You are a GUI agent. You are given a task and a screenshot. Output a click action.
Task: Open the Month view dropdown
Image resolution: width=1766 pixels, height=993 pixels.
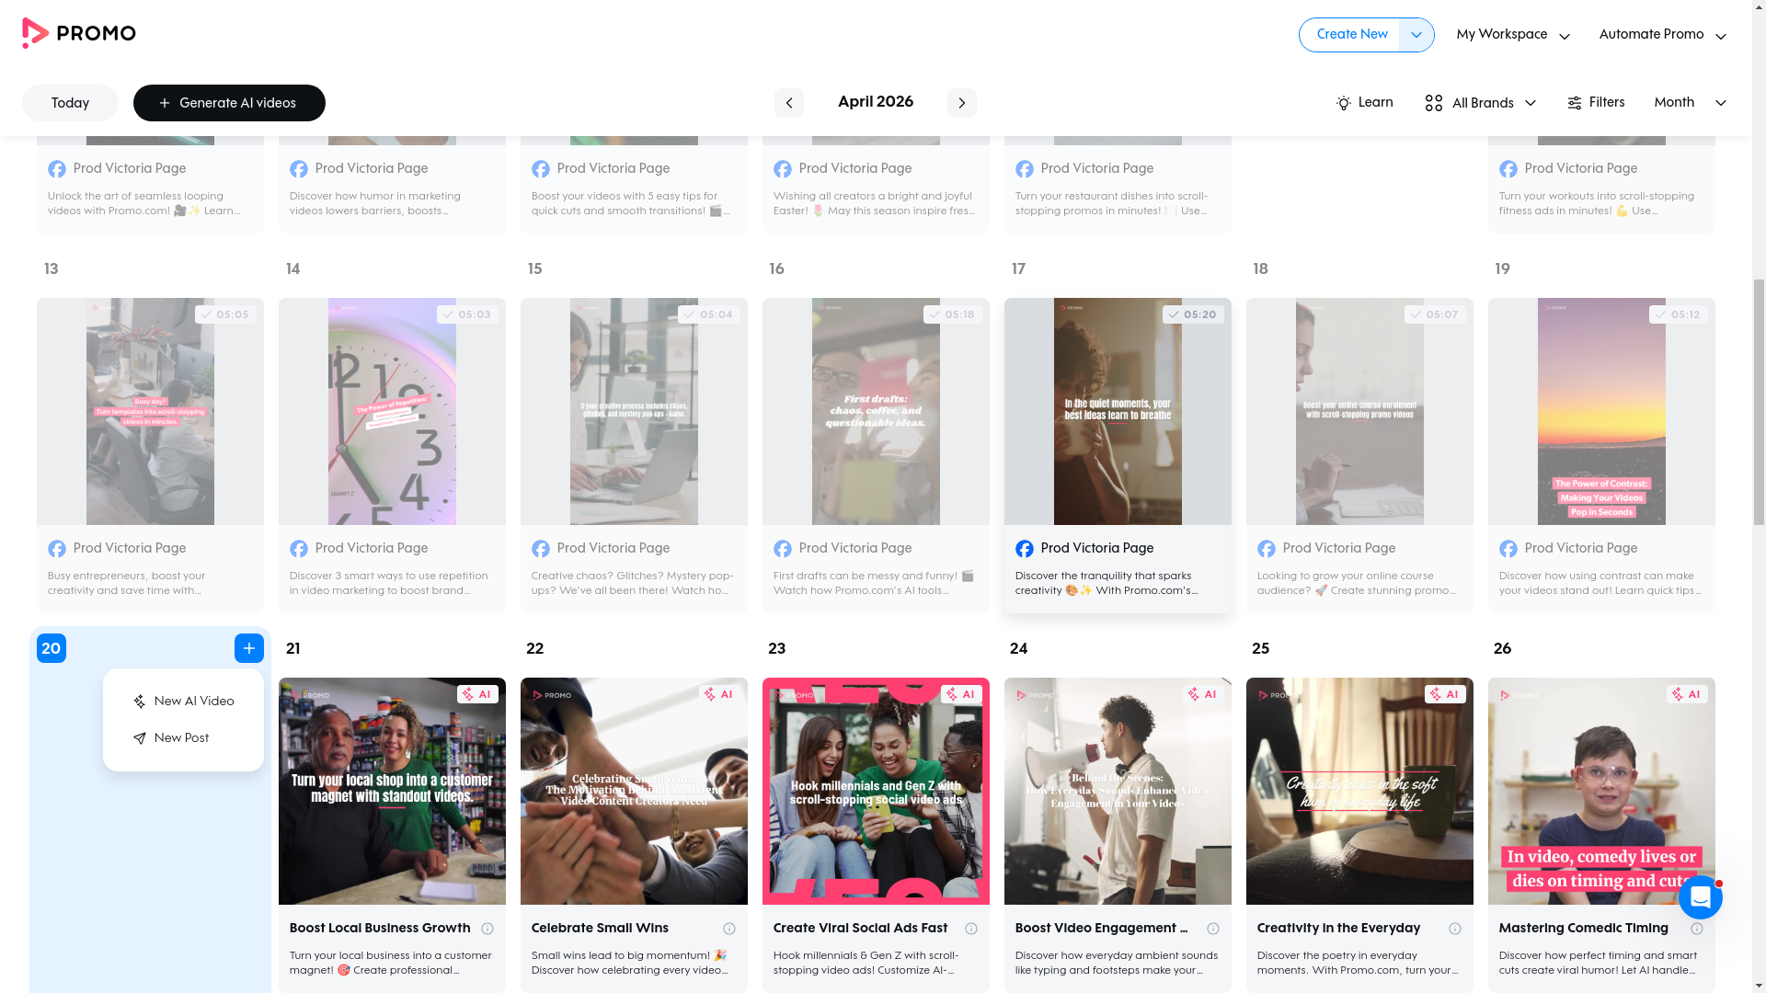tap(1689, 103)
